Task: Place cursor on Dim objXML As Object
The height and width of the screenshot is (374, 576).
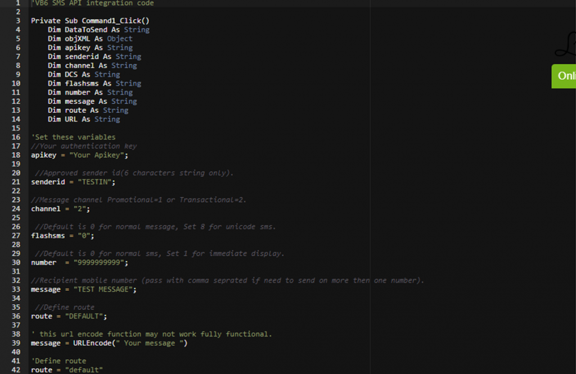Action: point(90,39)
